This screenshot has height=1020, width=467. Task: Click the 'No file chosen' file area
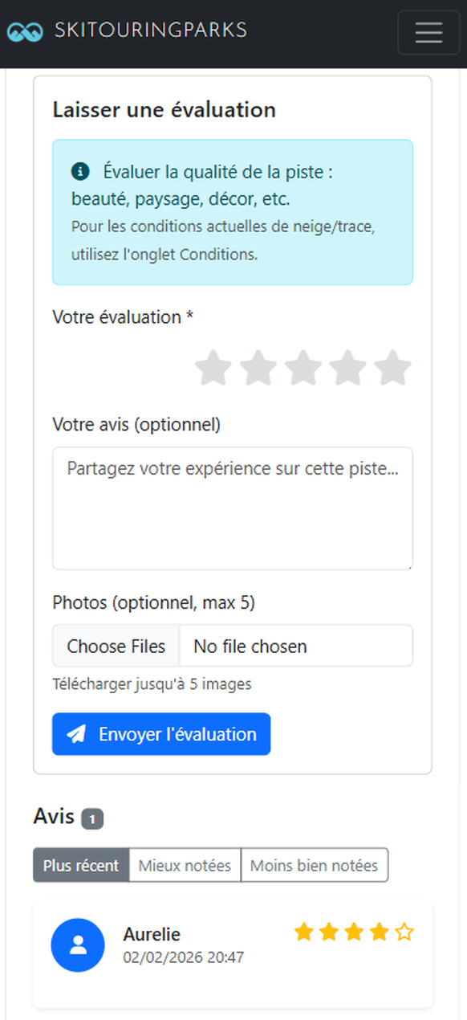click(249, 646)
